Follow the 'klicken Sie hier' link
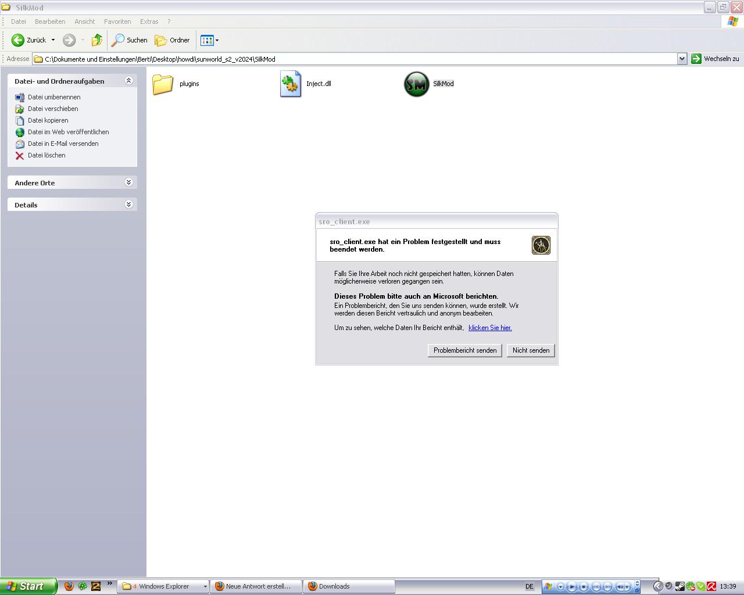Screen dimensions: 744x595 point(490,328)
